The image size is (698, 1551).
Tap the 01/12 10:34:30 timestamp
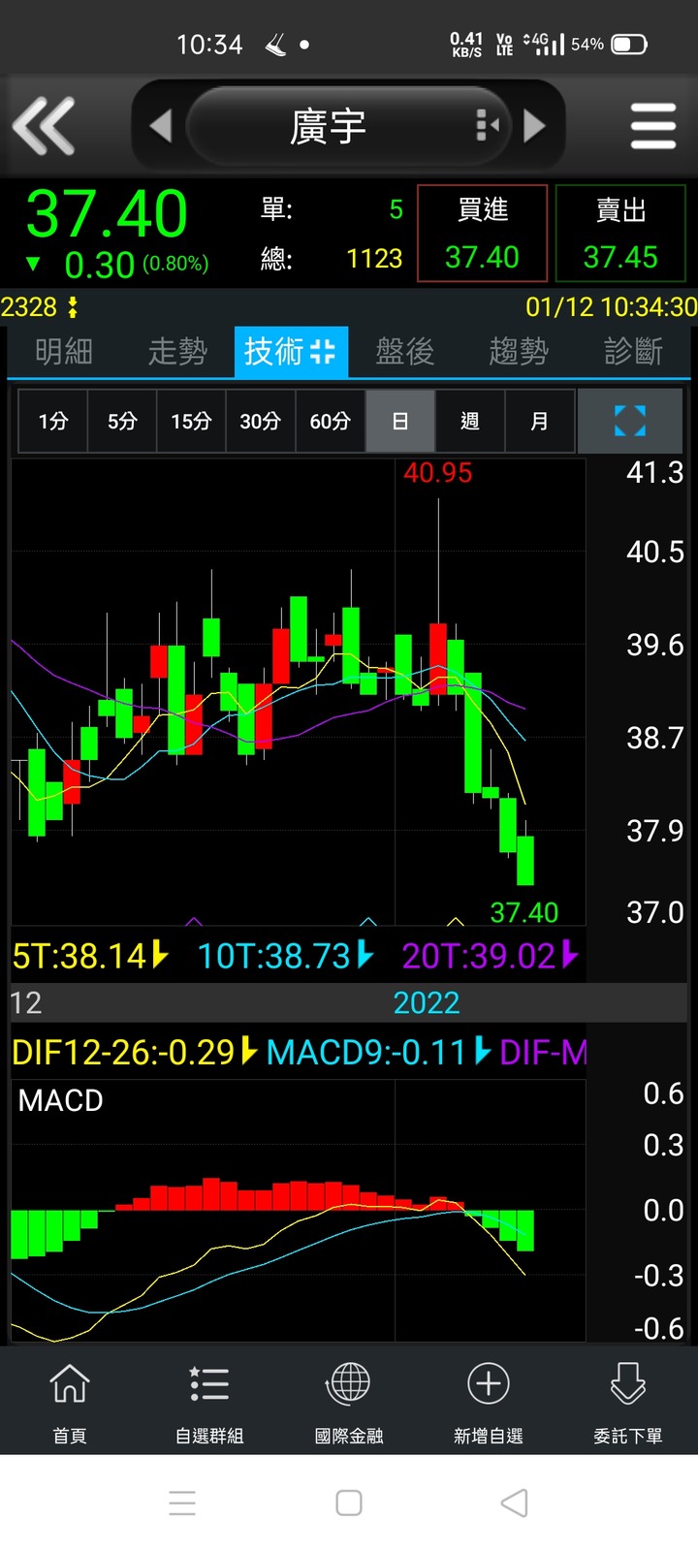coord(611,307)
